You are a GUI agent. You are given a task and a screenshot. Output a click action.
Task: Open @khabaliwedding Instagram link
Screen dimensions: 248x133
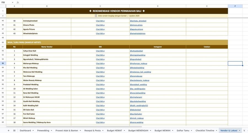pos(137,68)
